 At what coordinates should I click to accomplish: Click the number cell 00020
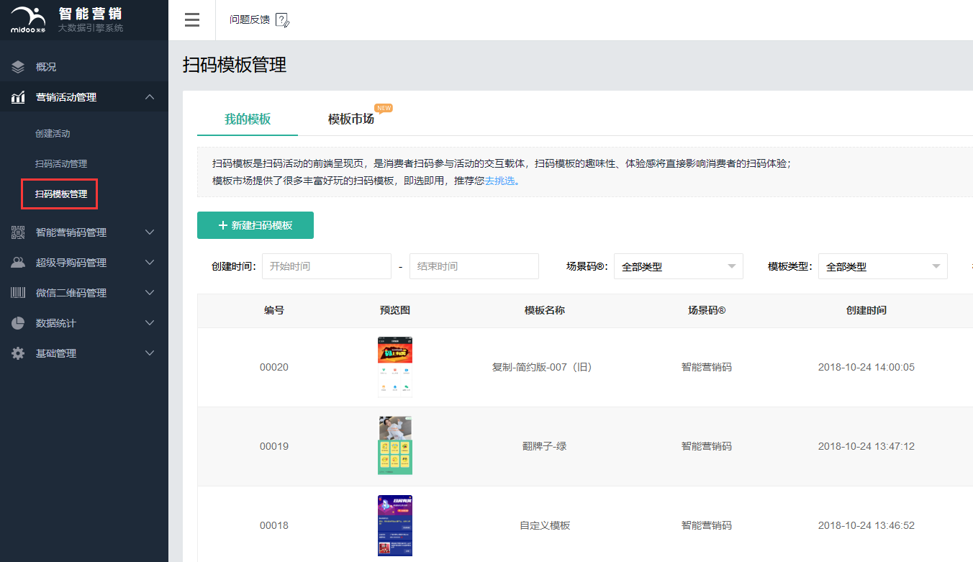pos(274,367)
